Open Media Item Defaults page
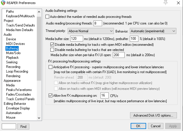This screenshot has height=131, width=183. [x=20, y=30]
